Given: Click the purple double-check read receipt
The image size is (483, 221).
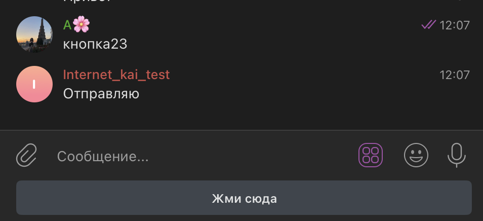Looking at the screenshot, I should pyautogui.click(x=428, y=24).
